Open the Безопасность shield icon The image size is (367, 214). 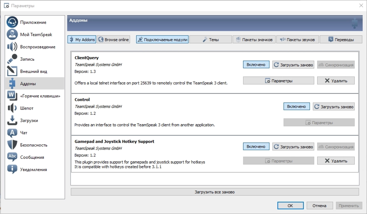click(12, 145)
